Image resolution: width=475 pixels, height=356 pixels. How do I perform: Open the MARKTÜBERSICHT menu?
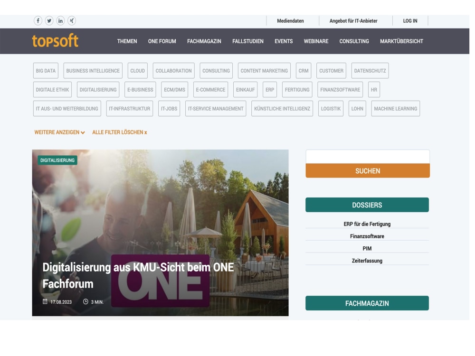tap(401, 41)
